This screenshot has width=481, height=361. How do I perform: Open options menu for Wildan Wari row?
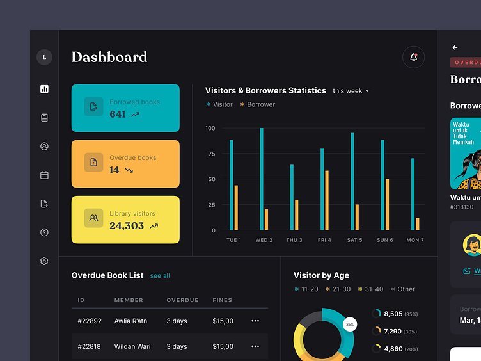click(255, 346)
